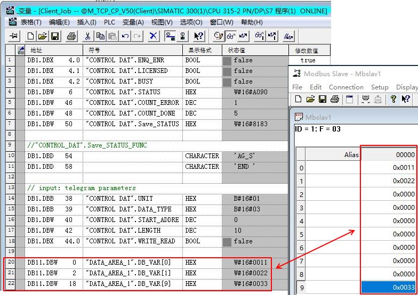The height and width of the screenshot is (295, 418).
Task: Activate modify values once icon
Action: 272,36
